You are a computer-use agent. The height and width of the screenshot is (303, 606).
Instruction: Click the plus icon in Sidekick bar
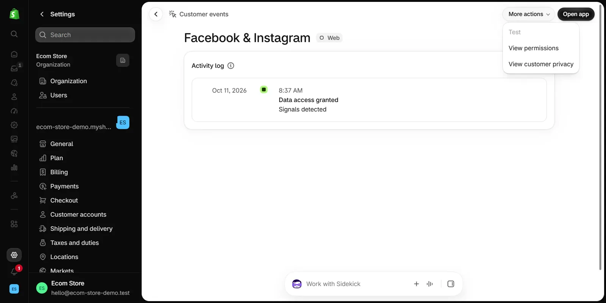pos(416,284)
